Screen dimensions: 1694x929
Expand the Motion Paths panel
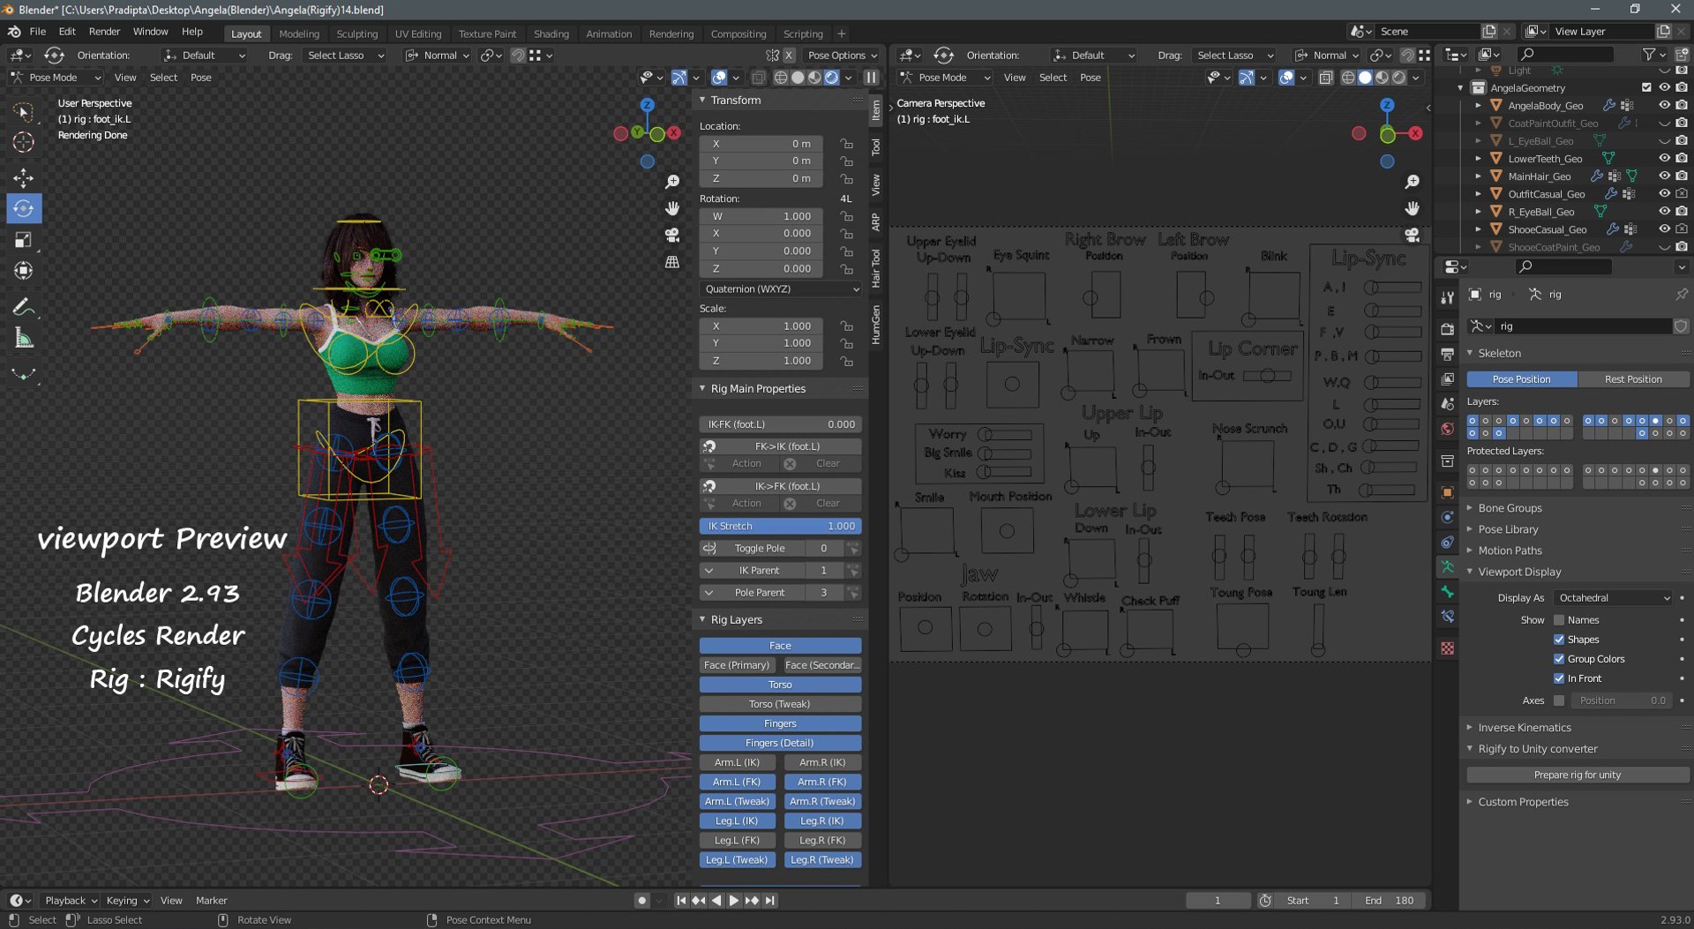pos(1510,551)
